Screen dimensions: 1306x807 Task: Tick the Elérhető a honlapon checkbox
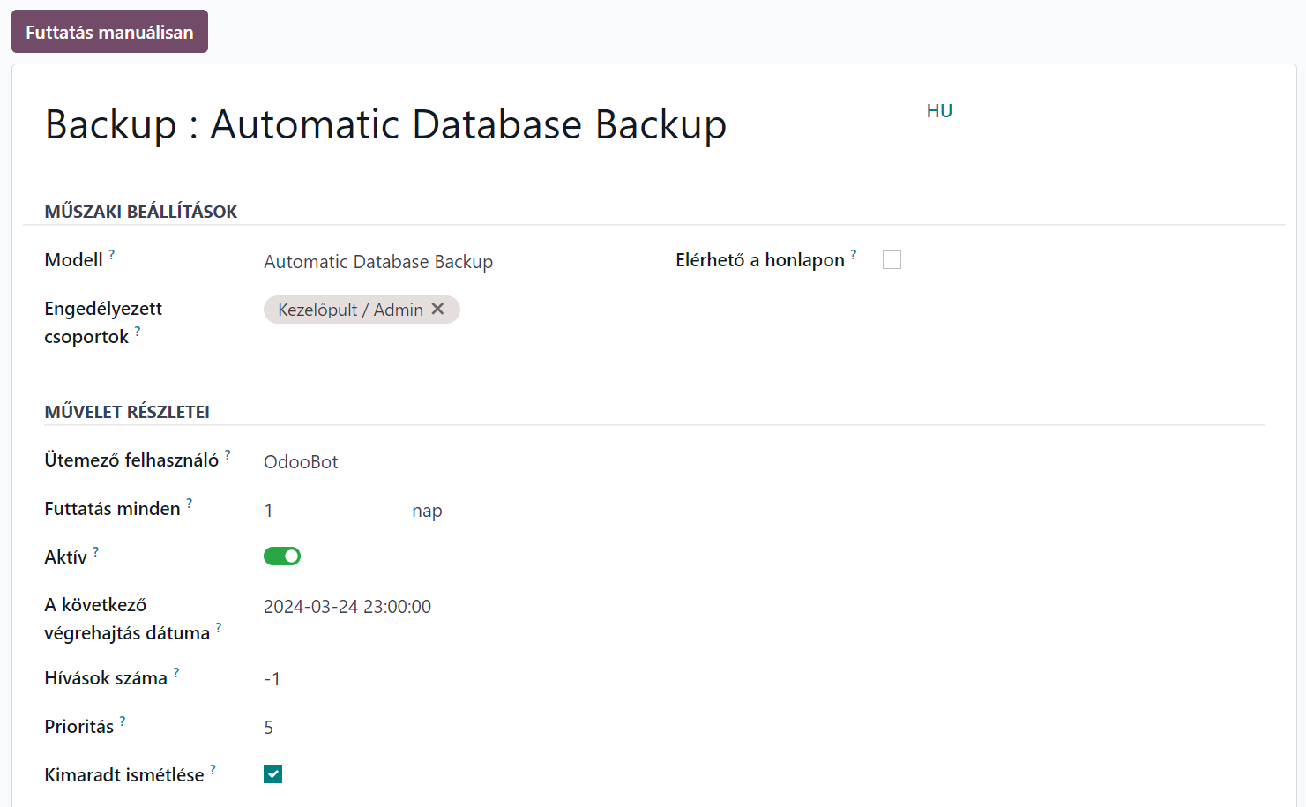892,259
